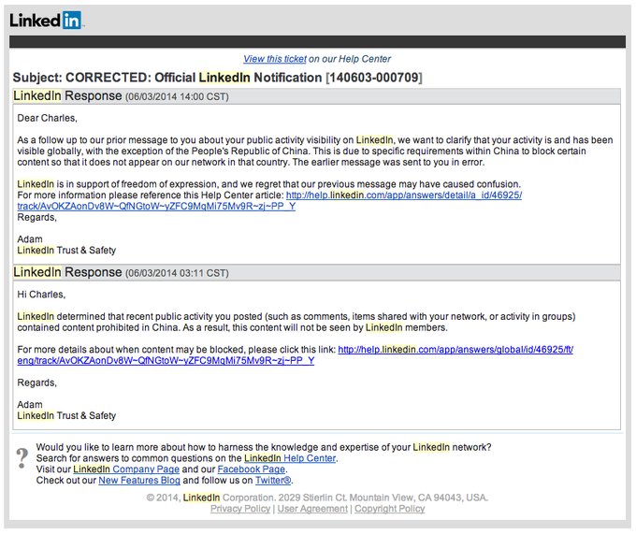Viewport: 636px width, 534px height.
Task: Click the copyright line with the Stierlin Ct address
Action: (317, 498)
